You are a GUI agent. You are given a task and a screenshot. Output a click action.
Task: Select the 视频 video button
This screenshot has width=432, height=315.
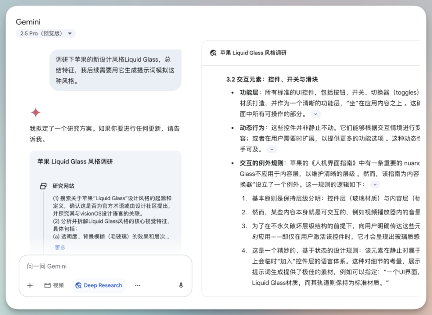[x=54, y=285]
